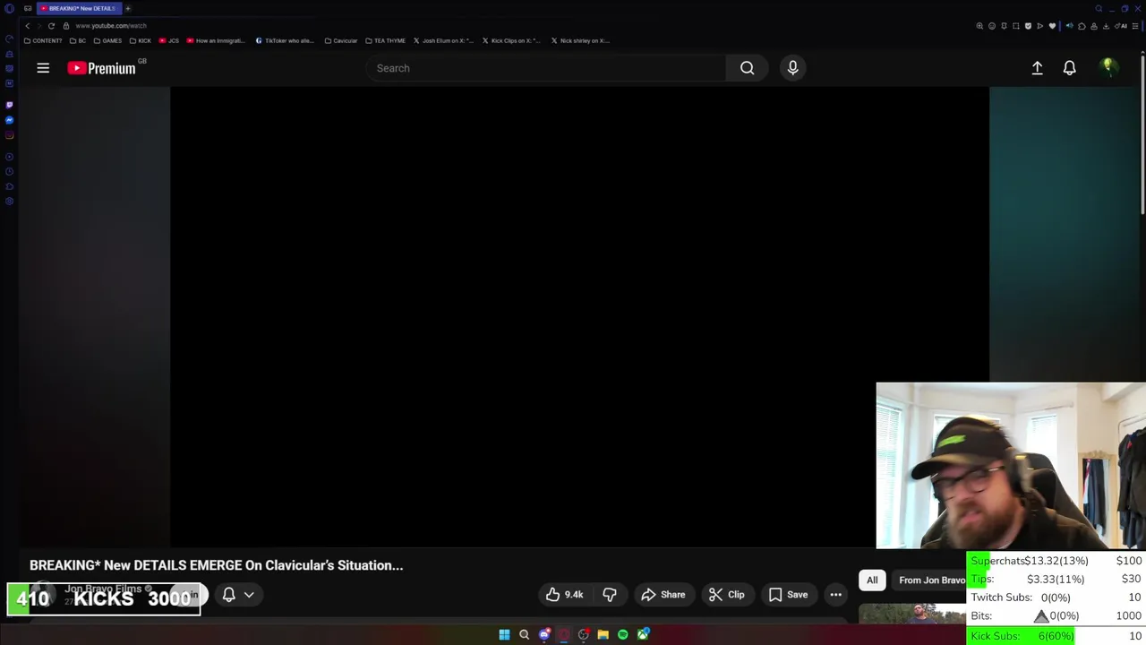Open File Explorer from the taskbar
The width and height of the screenshot is (1146, 645).
(x=603, y=635)
